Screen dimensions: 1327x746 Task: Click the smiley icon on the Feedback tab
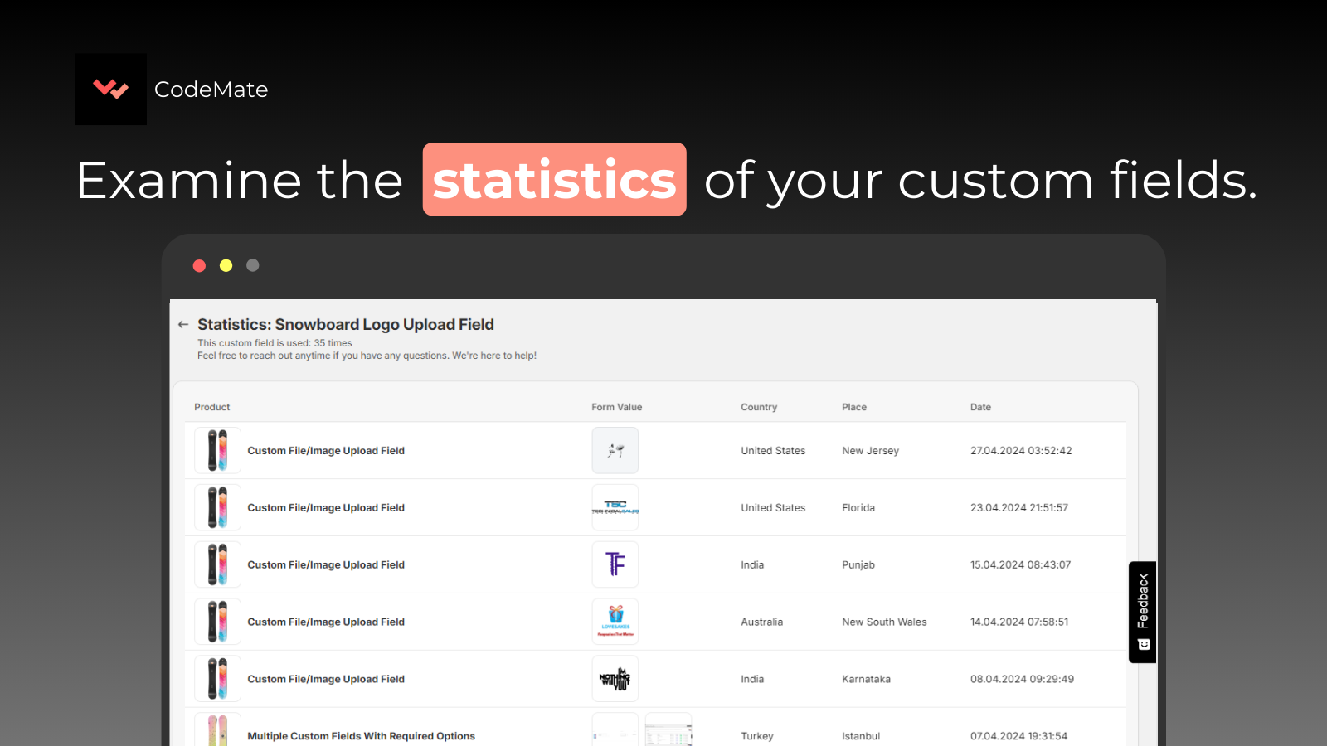tap(1142, 644)
